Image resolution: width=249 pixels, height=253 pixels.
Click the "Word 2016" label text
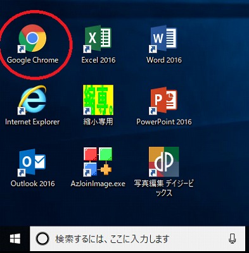coord(164,60)
